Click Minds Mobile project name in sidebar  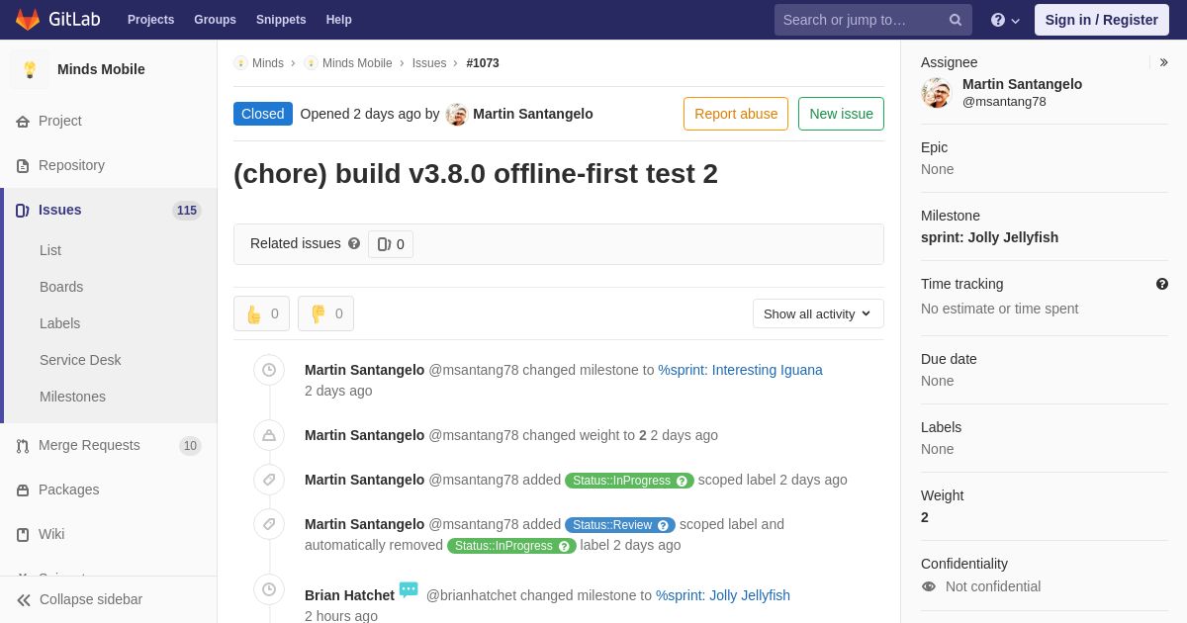(x=101, y=69)
